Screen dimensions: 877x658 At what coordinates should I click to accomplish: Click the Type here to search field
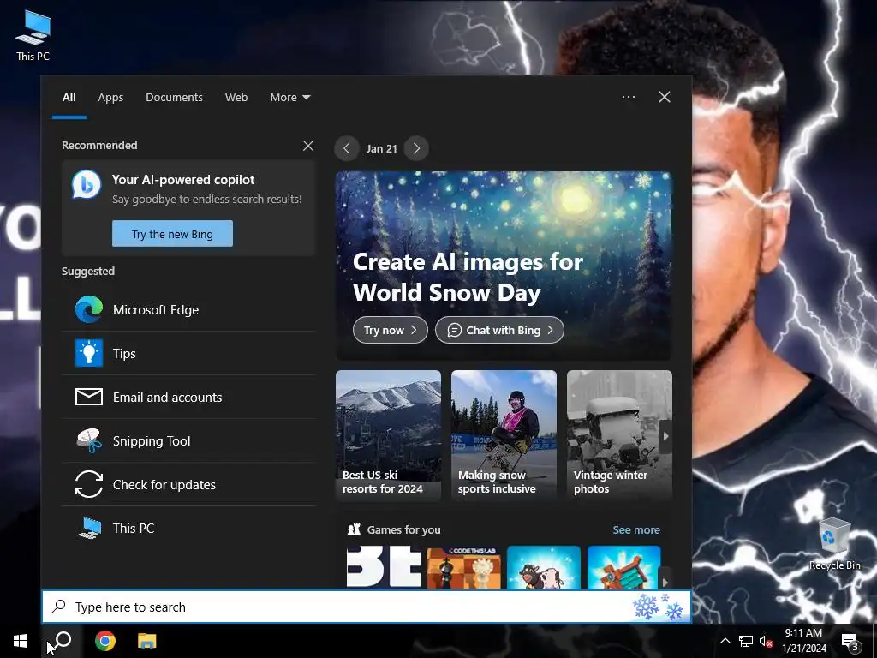(x=367, y=607)
